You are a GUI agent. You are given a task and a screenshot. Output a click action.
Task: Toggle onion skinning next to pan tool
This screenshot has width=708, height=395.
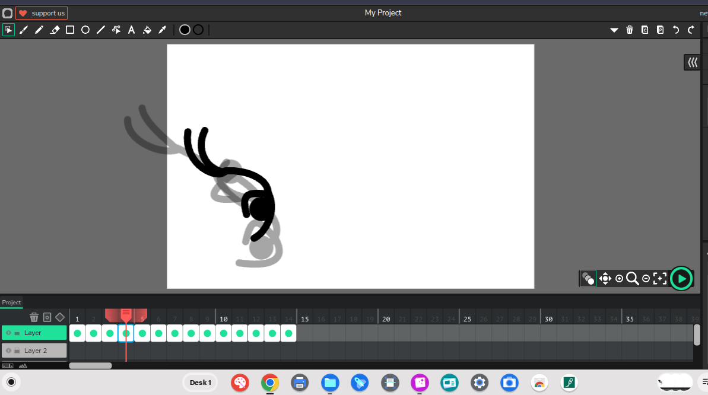588,278
